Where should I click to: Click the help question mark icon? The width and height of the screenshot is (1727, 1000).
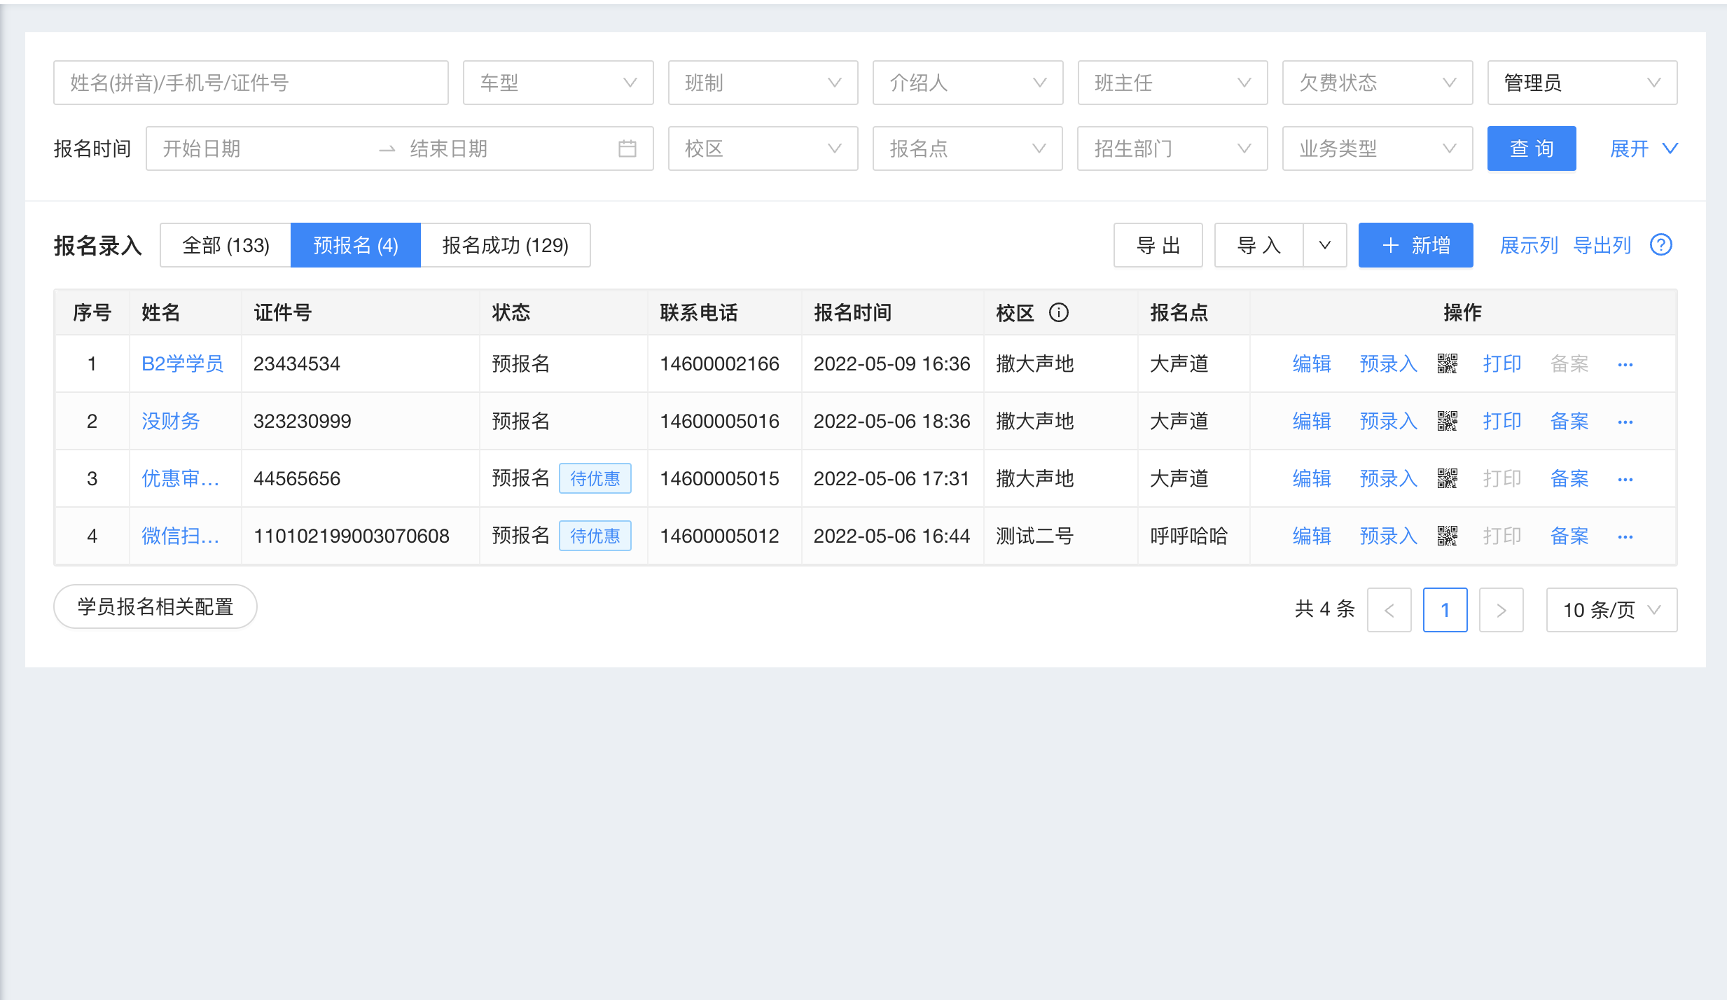point(1661,245)
